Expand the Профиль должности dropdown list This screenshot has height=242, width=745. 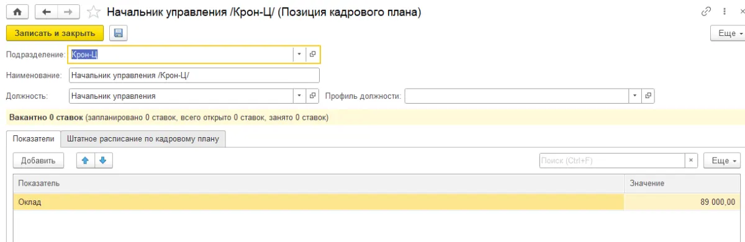634,96
